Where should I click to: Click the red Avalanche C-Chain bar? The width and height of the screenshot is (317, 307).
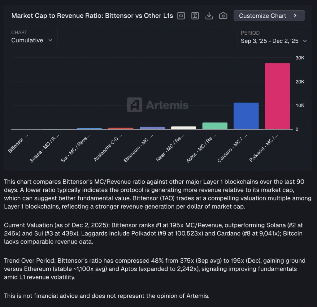121,128
